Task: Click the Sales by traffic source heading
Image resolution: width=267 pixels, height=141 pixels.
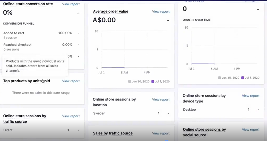Action: point(113,133)
